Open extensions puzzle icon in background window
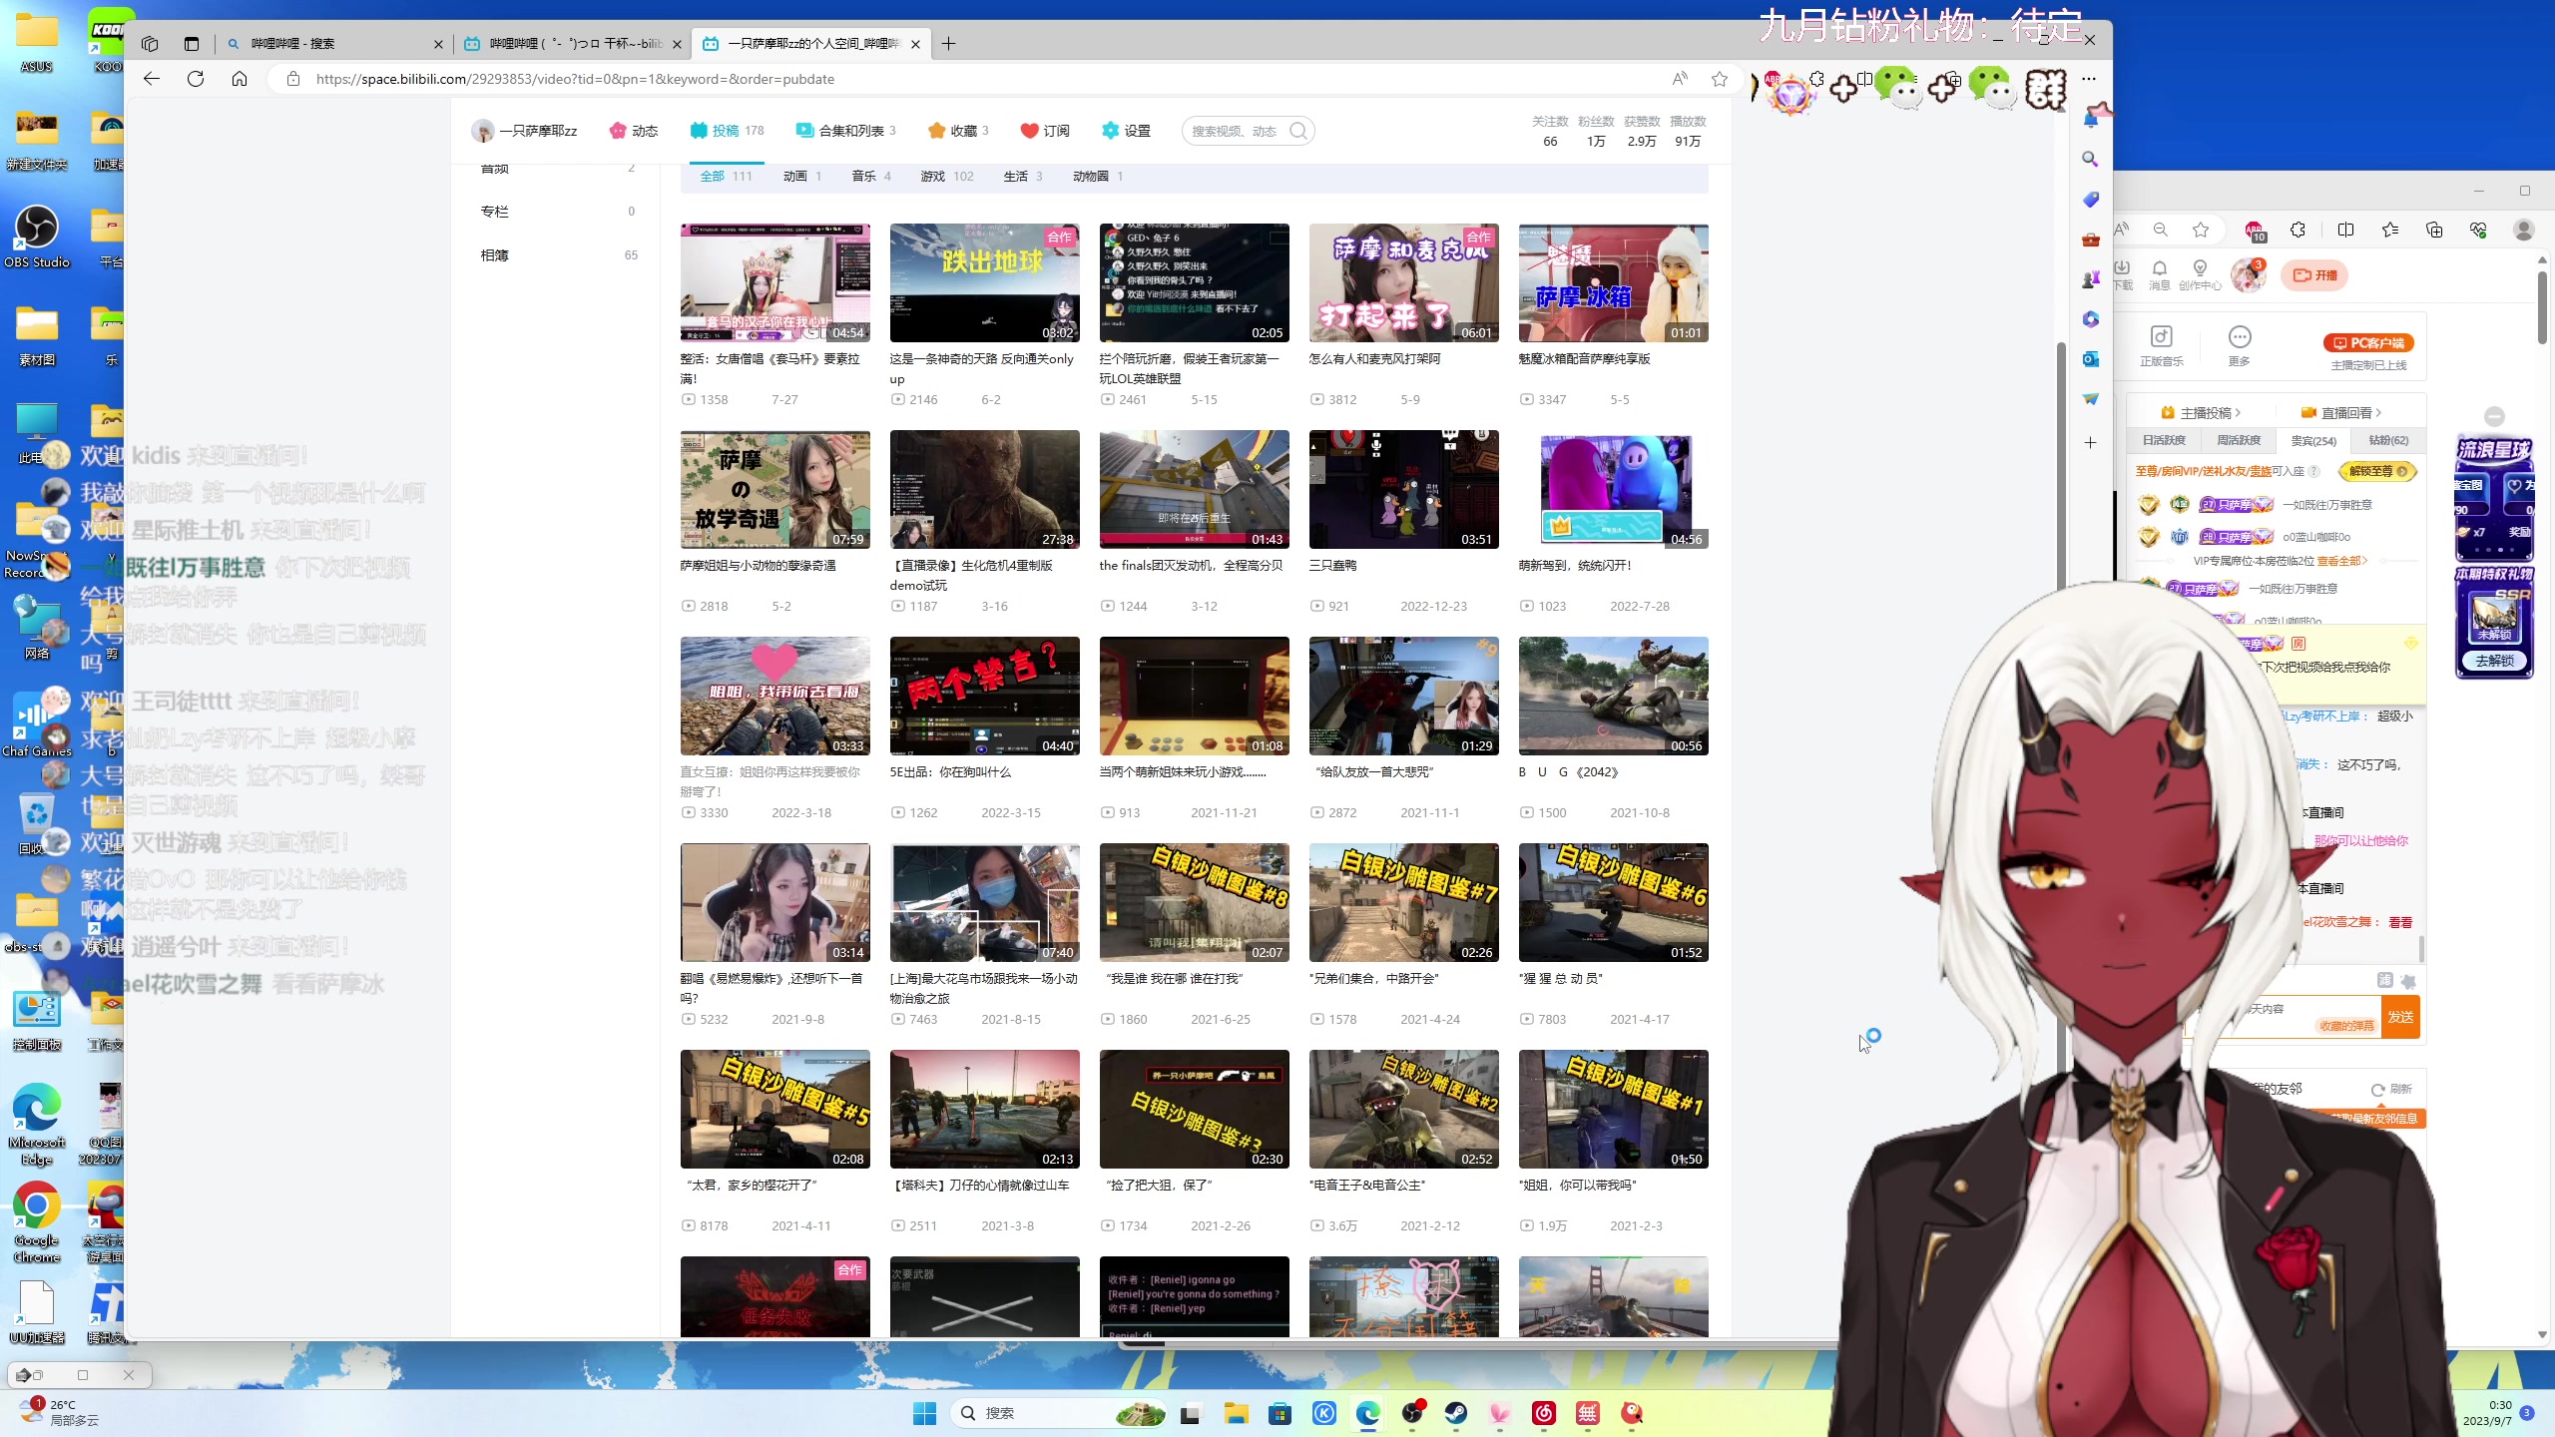The width and height of the screenshot is (2555, 1437). click(x=2298, y=231)
